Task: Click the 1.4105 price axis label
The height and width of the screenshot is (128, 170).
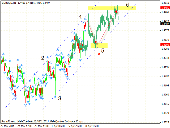Action: (165, 86)
